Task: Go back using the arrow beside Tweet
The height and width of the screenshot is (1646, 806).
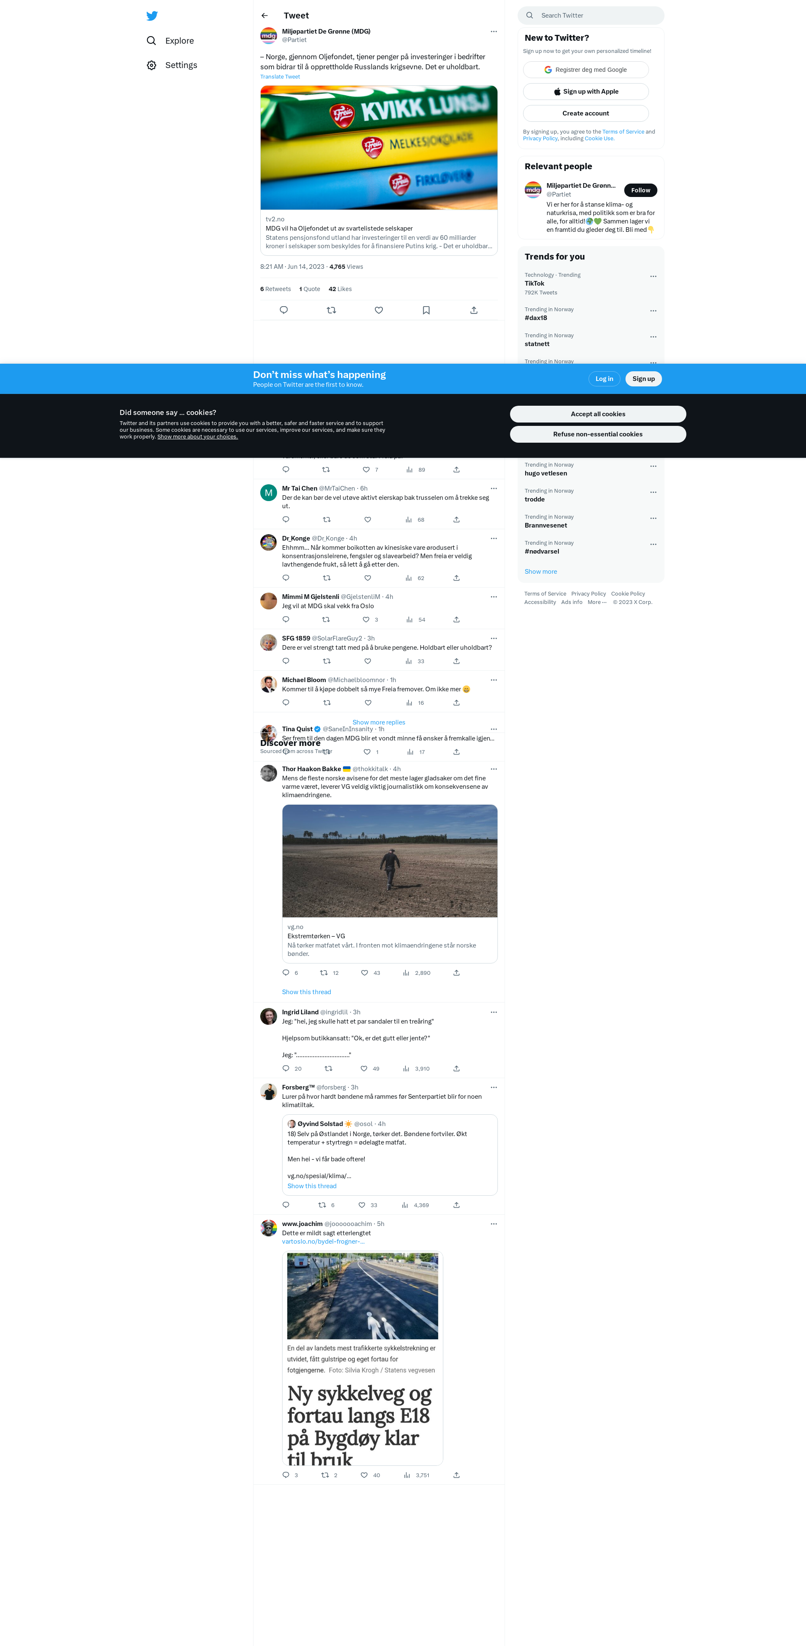Action: click(x=264, y=16)
